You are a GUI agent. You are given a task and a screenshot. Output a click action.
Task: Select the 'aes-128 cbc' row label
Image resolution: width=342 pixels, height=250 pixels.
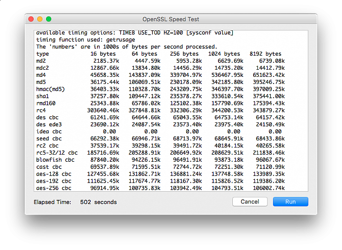pyautogui.click(x=54, y=174)
